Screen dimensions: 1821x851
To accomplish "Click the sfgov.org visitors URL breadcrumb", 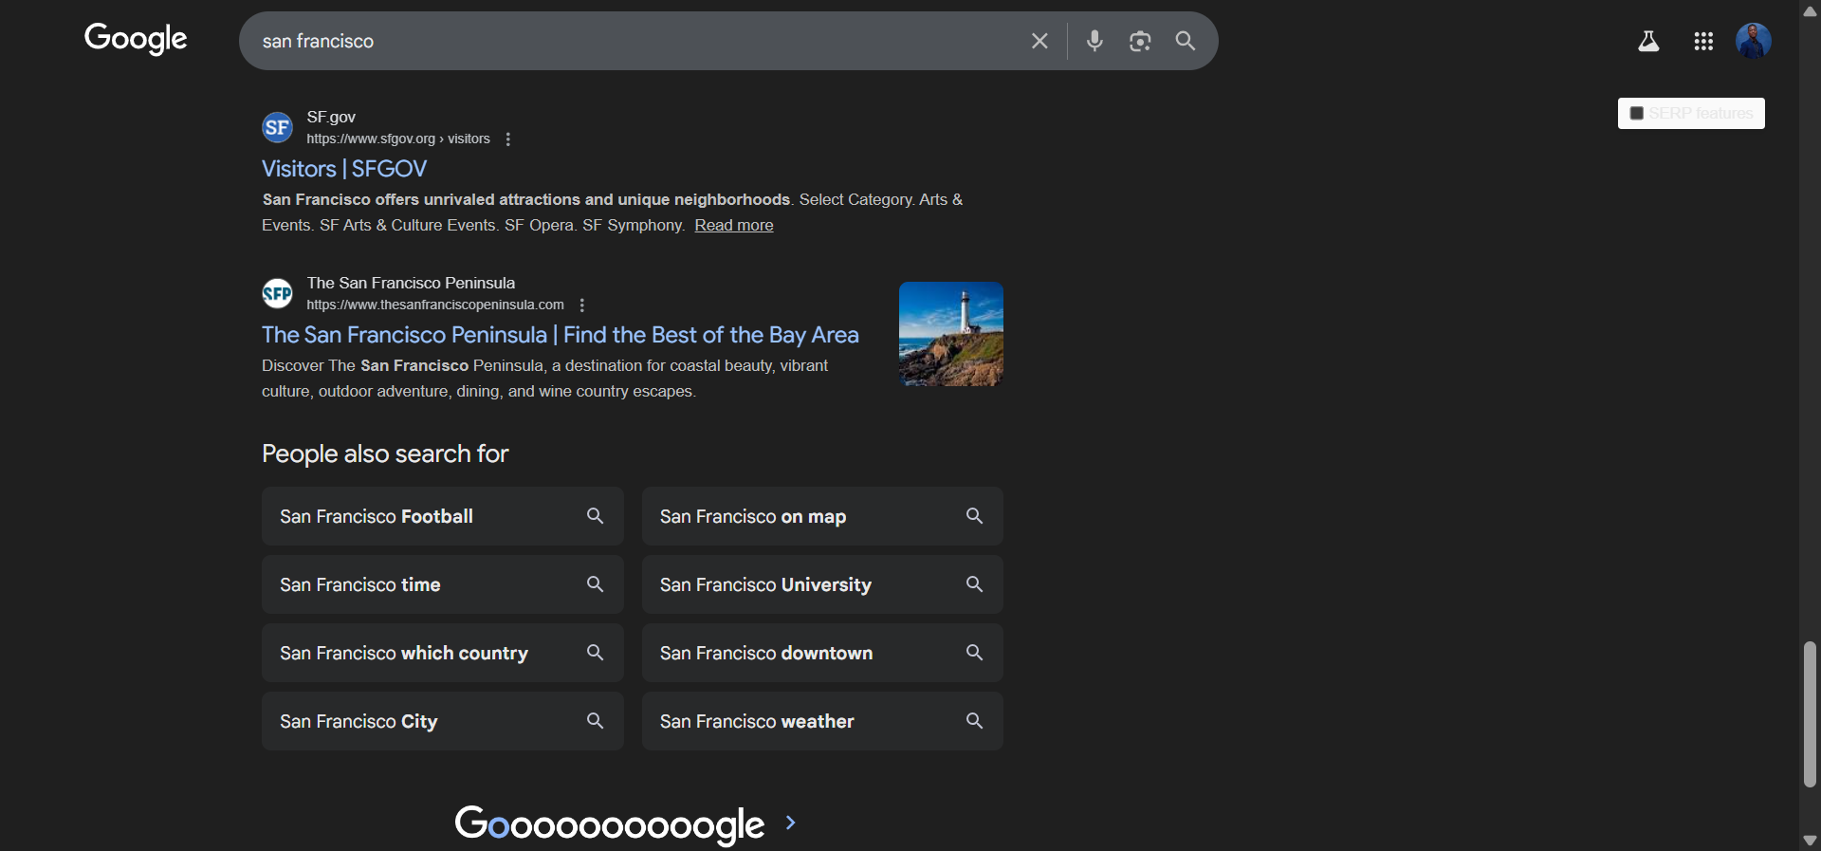I will (x=398, y=139).
